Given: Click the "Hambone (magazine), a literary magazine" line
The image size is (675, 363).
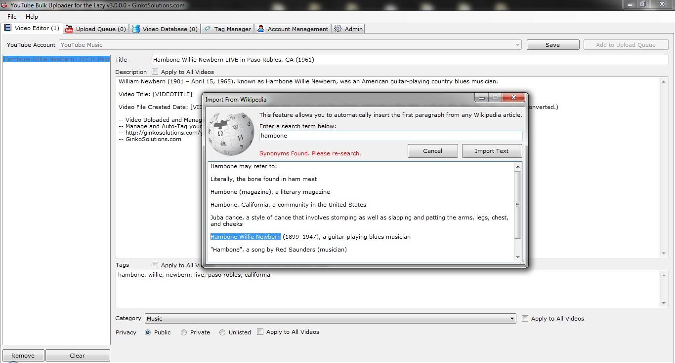Looking at the screenshot, I should coord(270,192).
